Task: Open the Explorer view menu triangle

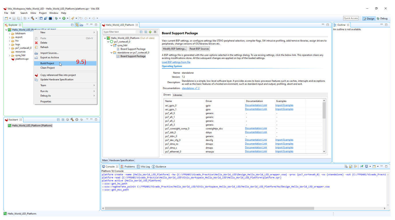Action: click(x=87, y=25)
